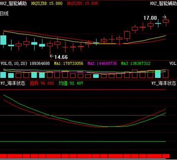
Task: Click the yellow HHJSJDB value label
Action: (x=47, y=3)
